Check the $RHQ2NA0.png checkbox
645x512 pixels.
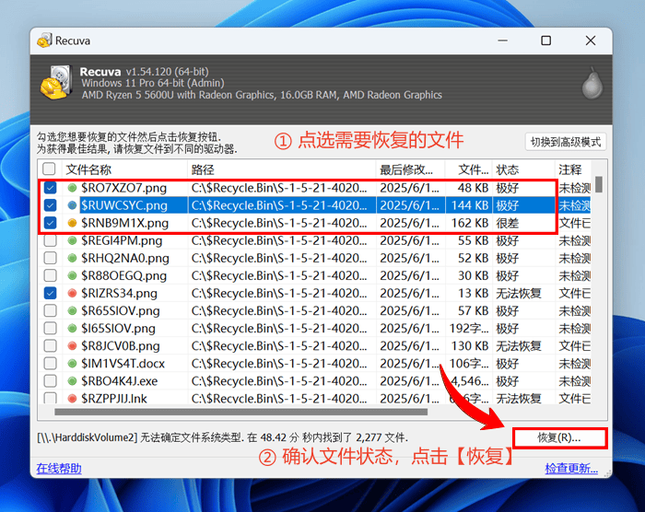(50, 258)
